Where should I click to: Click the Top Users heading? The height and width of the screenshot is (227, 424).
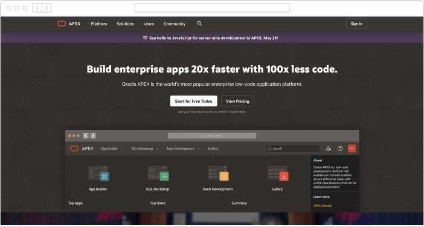[158, 203]
